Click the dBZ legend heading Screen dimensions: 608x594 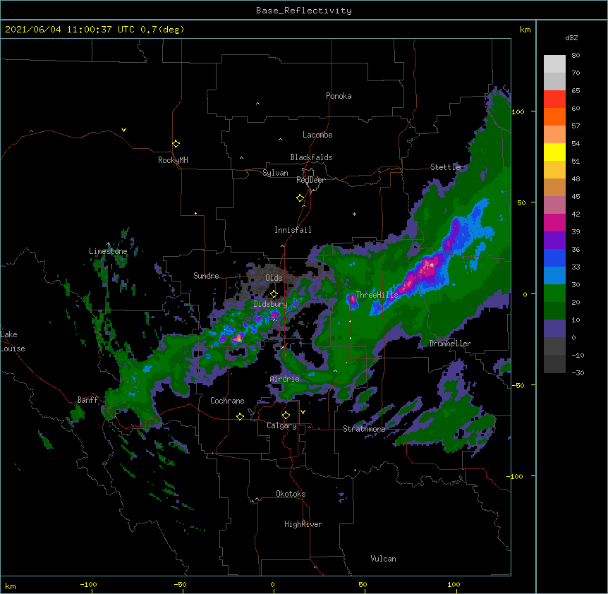click(571, 37)
